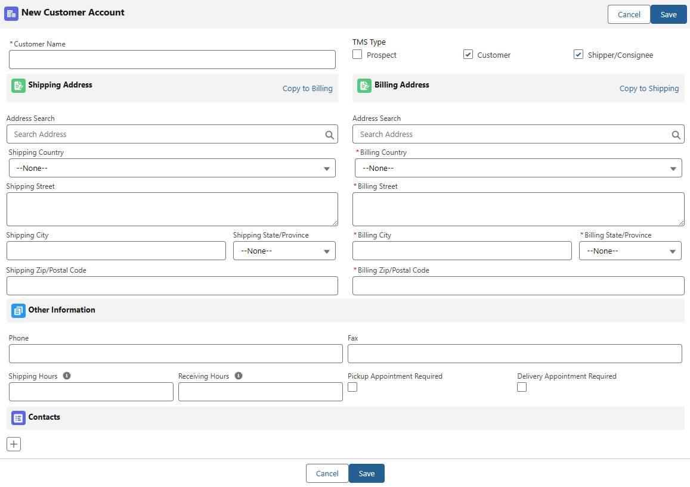The image size is (690, 487).
Task: Click the Phone input field
Action: click(x=175, y=354)
